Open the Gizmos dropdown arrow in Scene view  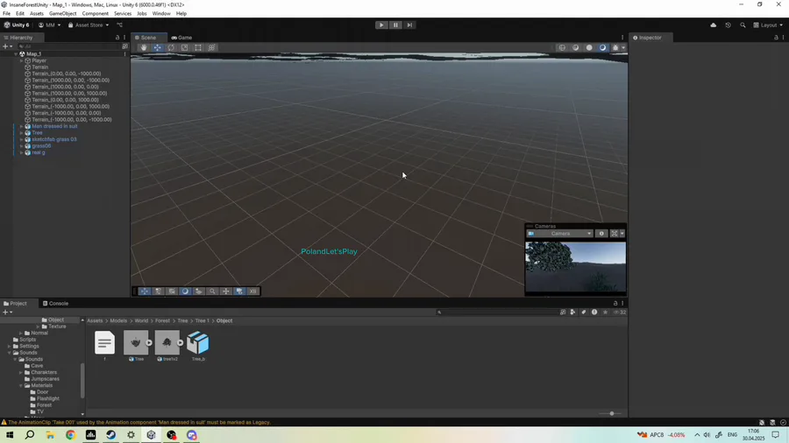(x=623, y=48)
